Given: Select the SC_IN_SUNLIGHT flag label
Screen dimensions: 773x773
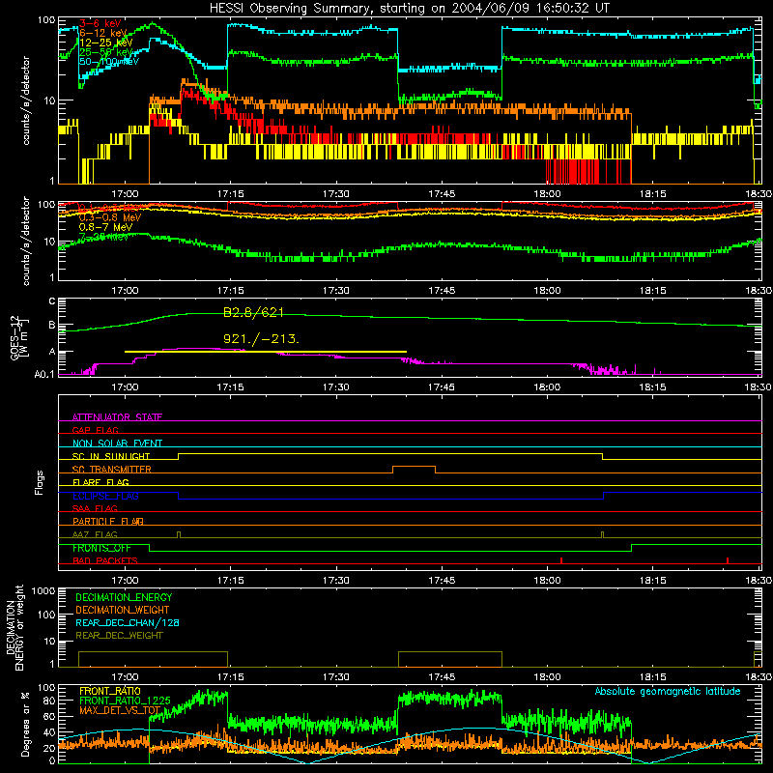Looking at the screenshot, I should click(x=111, y=456).
